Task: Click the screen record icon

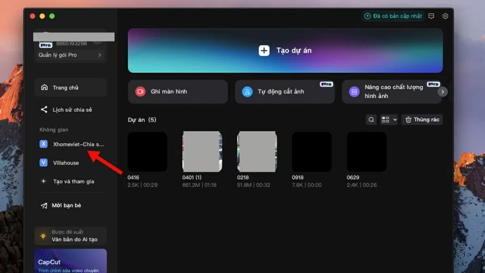Action: pos(140,92)
